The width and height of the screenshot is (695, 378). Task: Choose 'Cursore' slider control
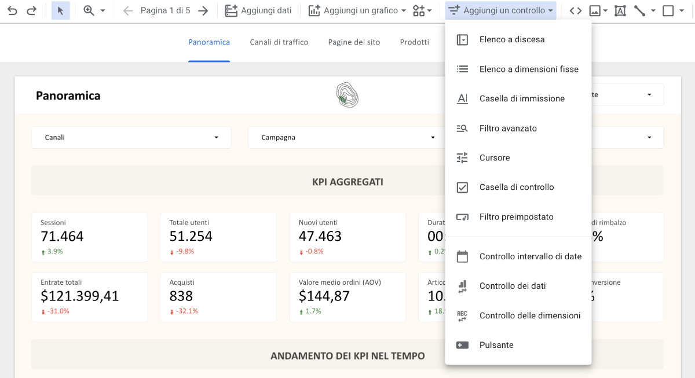(x=518, y=158)
